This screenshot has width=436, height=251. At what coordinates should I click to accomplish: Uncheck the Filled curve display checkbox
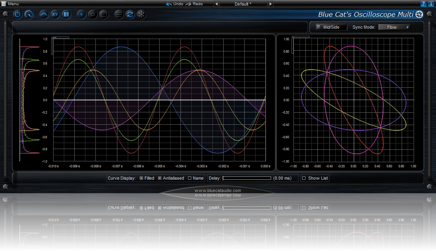(x=141, y=178)
